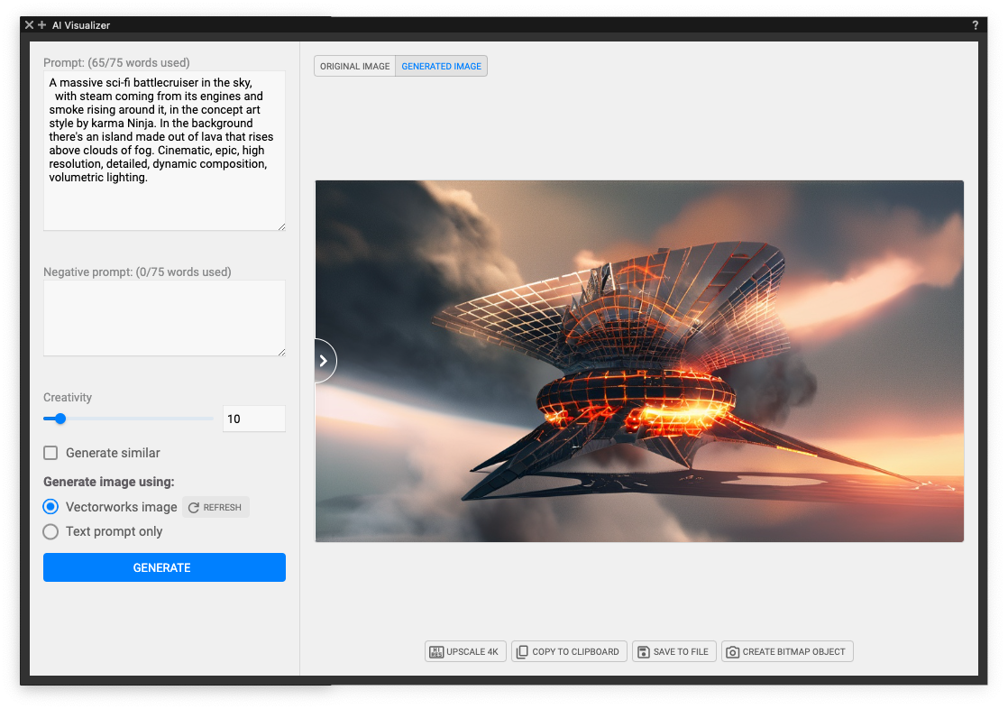Click the Upscale 4K hi-res icon

435,650
